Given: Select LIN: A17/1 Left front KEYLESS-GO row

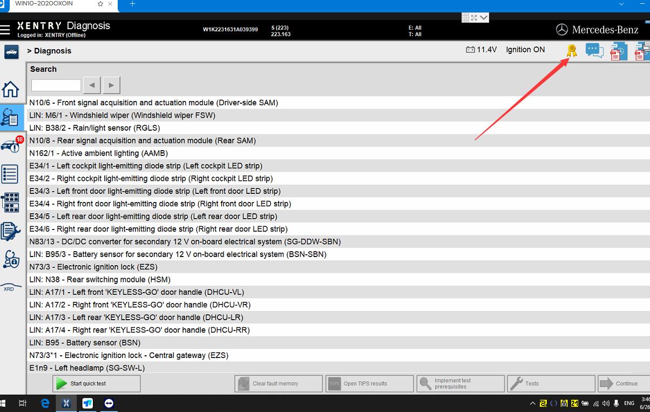Looking at the screenshot, I should tap(338, 292).
